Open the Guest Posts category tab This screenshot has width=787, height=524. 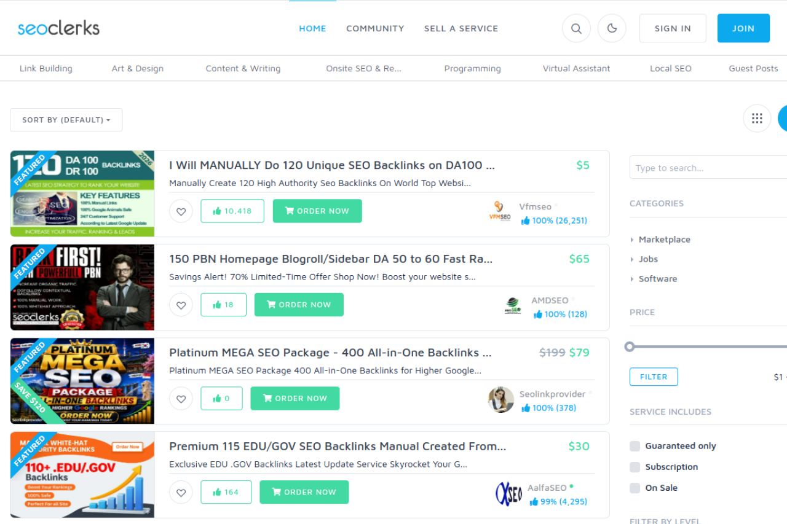coord(754,69)
